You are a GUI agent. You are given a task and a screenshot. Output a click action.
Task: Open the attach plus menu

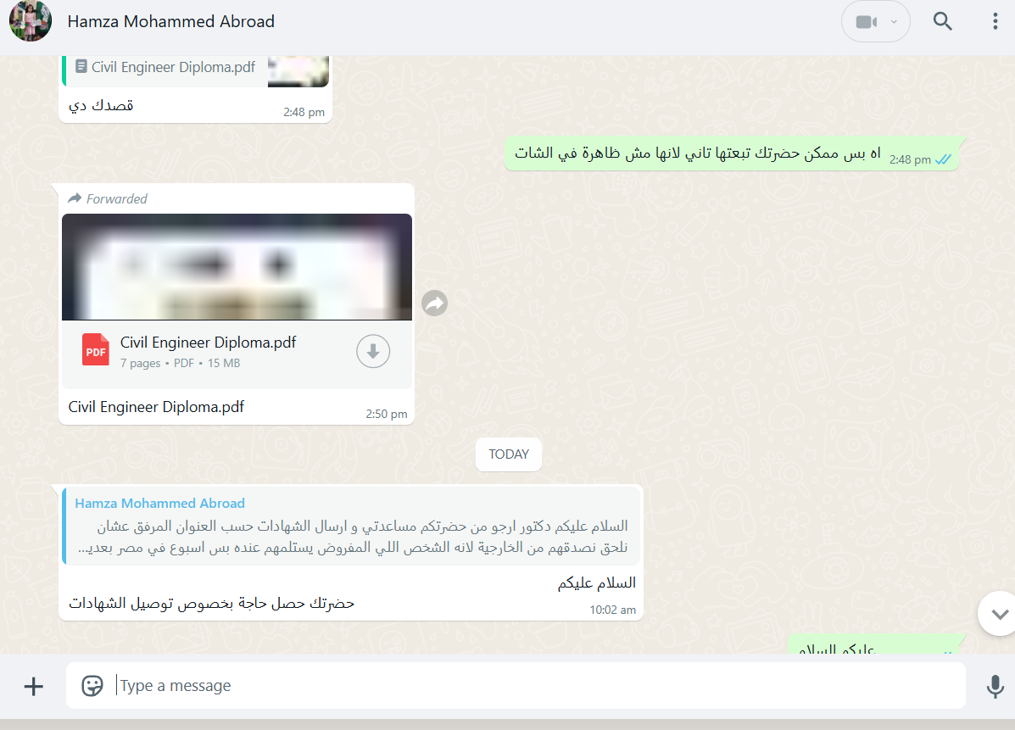coord(34,687)
